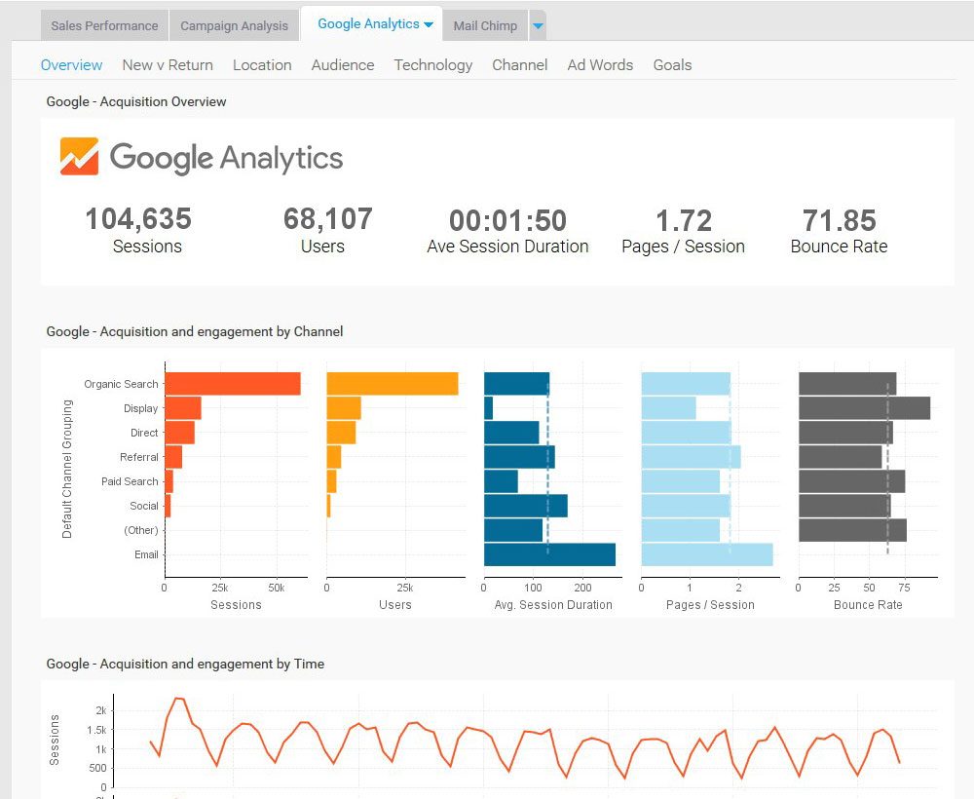Viewport: 974px width, 799px height.
Task: Select the Referral bar in Pages / Session chart
Action: click(691, 457)
